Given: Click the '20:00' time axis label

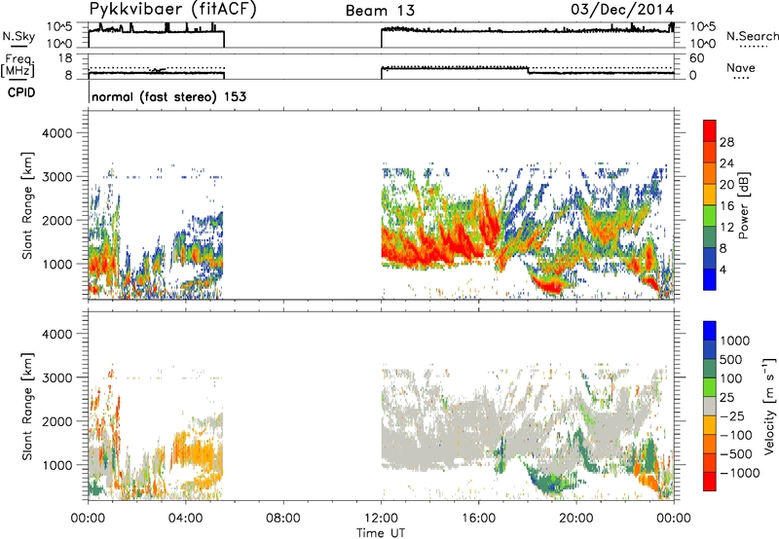Looking at the screenshot, I should (576, 519).
